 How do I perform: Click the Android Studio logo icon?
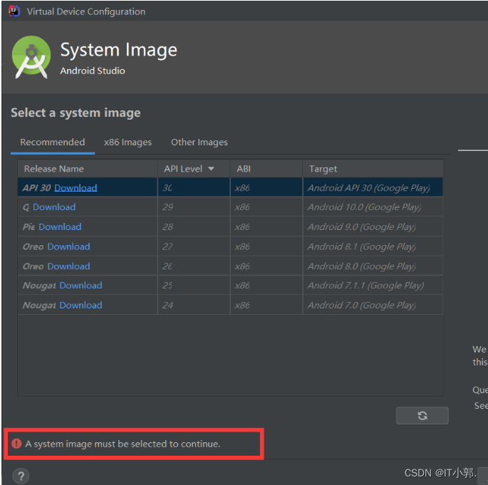[31, 57]
